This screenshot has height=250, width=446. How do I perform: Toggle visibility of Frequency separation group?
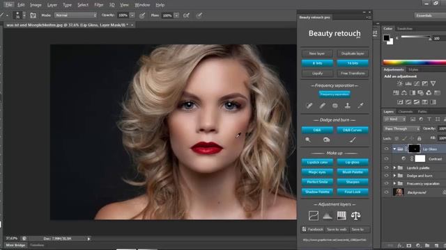(x=386, y=183)
